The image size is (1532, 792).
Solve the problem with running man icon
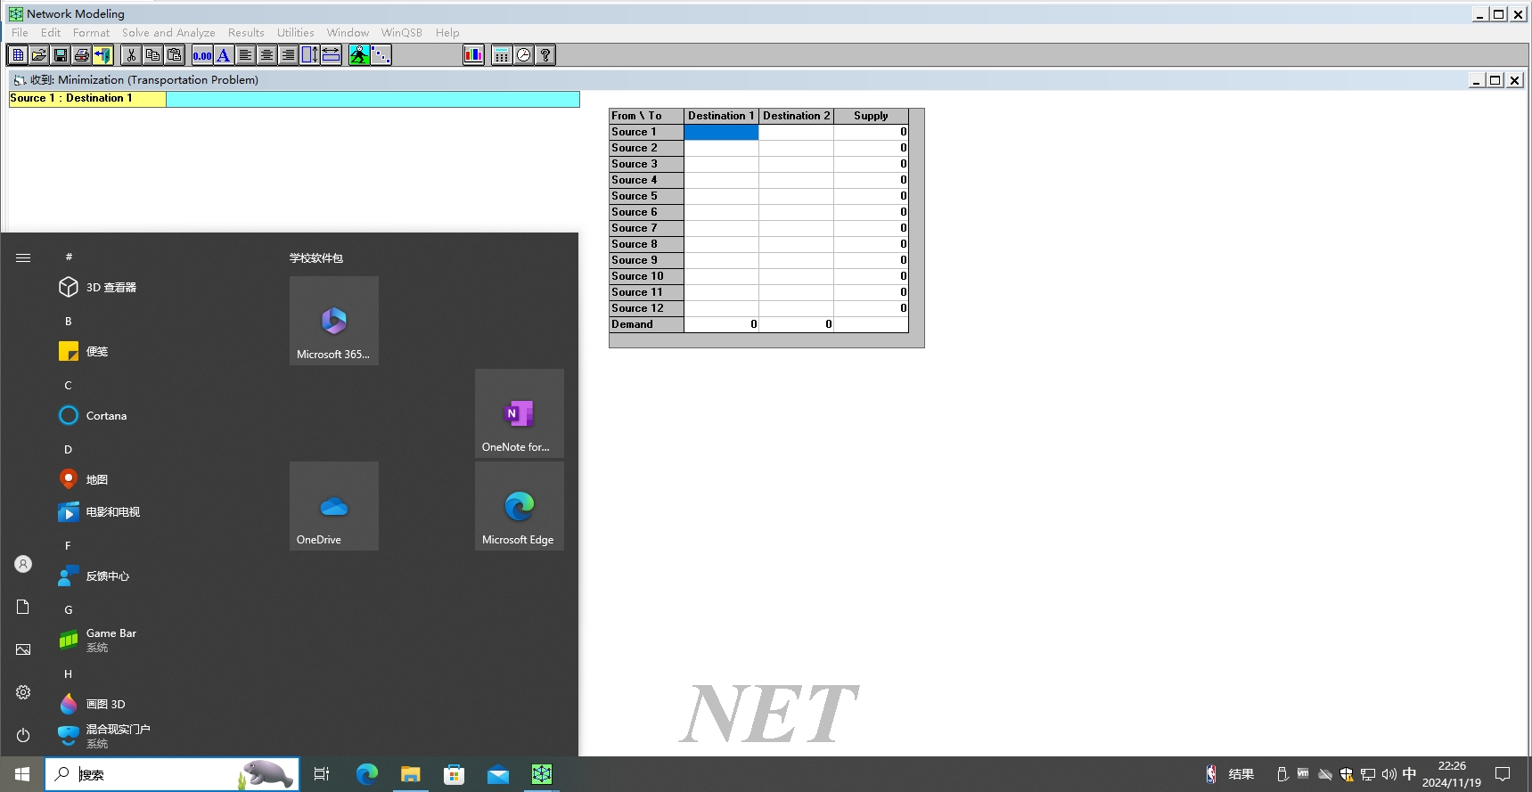359,55
